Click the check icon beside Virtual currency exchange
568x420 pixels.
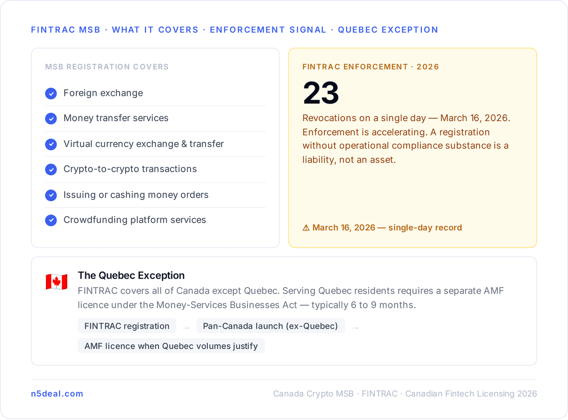point(51,144)
